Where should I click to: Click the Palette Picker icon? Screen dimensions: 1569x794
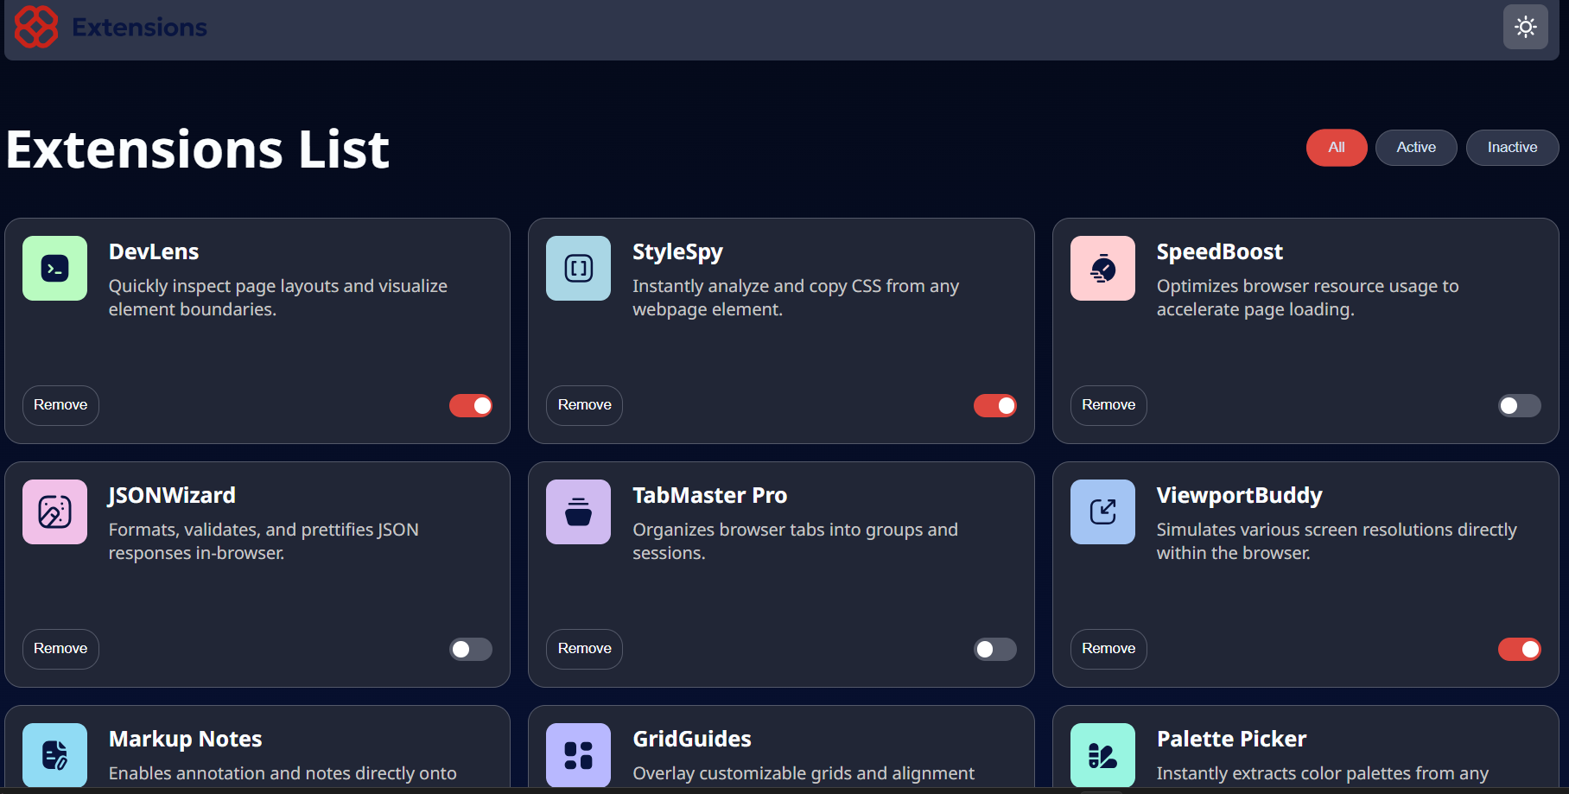point(1102,755)
